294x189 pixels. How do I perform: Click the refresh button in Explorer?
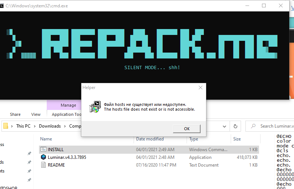[x=235, y=126]
